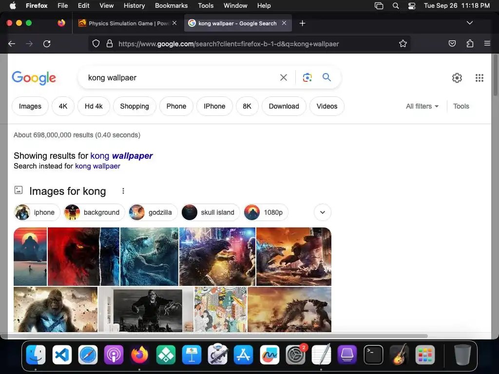Open Terminal from the dock

373,355
